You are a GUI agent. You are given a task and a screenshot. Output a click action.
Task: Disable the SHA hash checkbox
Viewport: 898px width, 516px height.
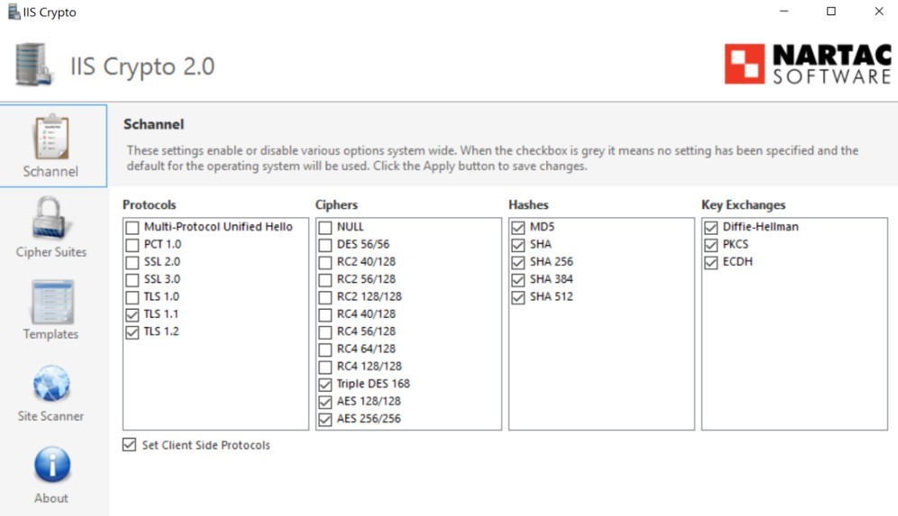click(518, 245)
